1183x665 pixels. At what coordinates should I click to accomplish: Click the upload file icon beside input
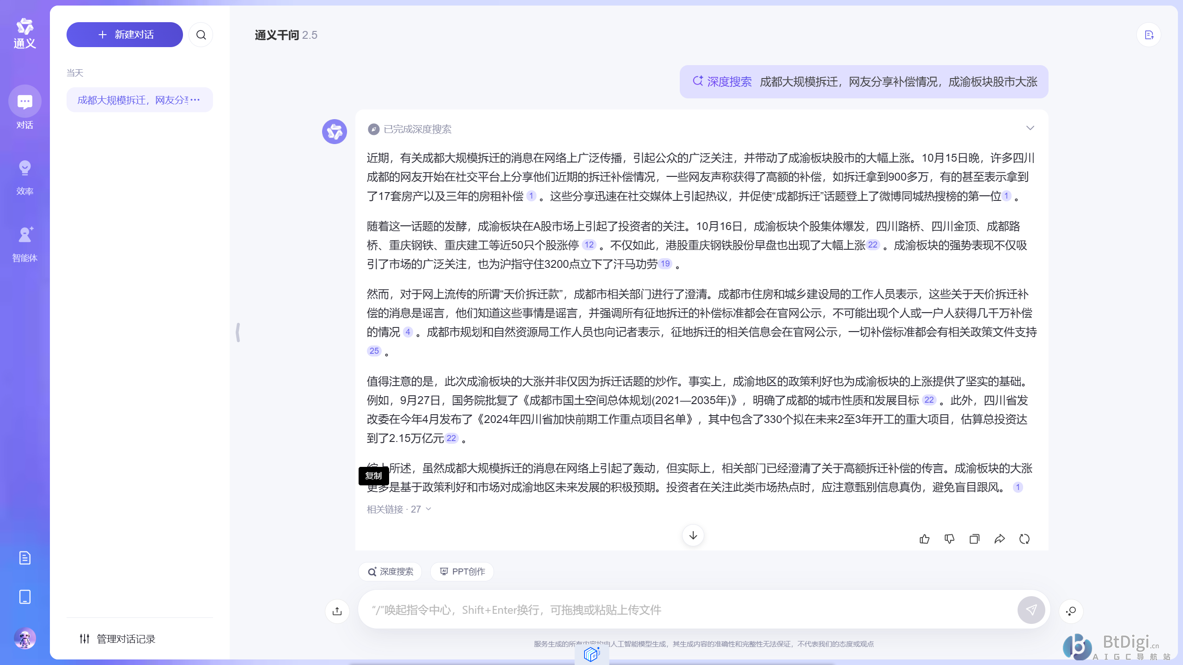tap(337, 611)
